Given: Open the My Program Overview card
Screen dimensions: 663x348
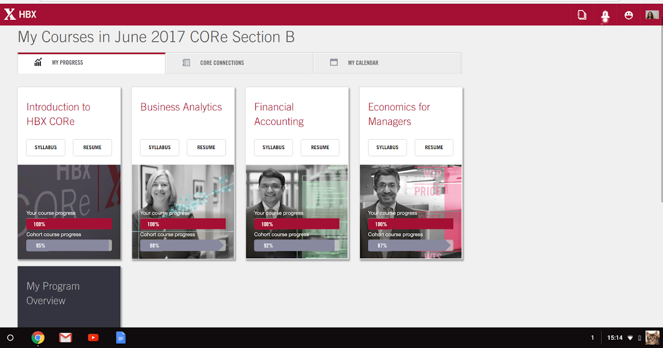Looking at the screenshot, I should [69, 297].
